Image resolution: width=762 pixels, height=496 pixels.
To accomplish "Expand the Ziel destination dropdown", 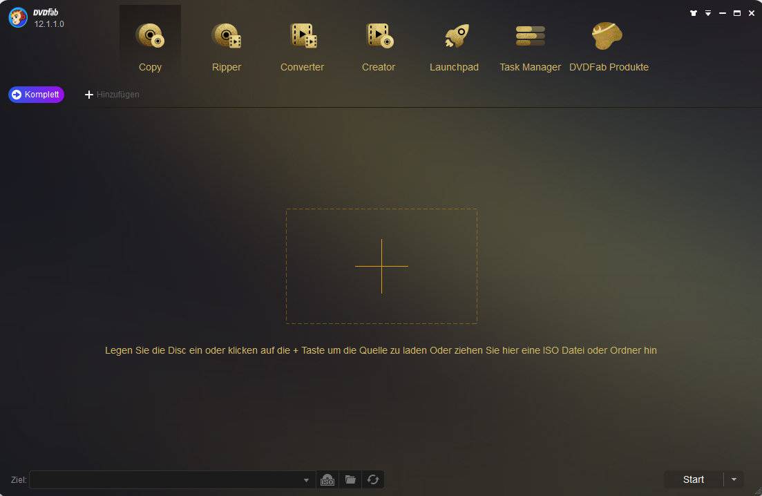I will point(306,480).
